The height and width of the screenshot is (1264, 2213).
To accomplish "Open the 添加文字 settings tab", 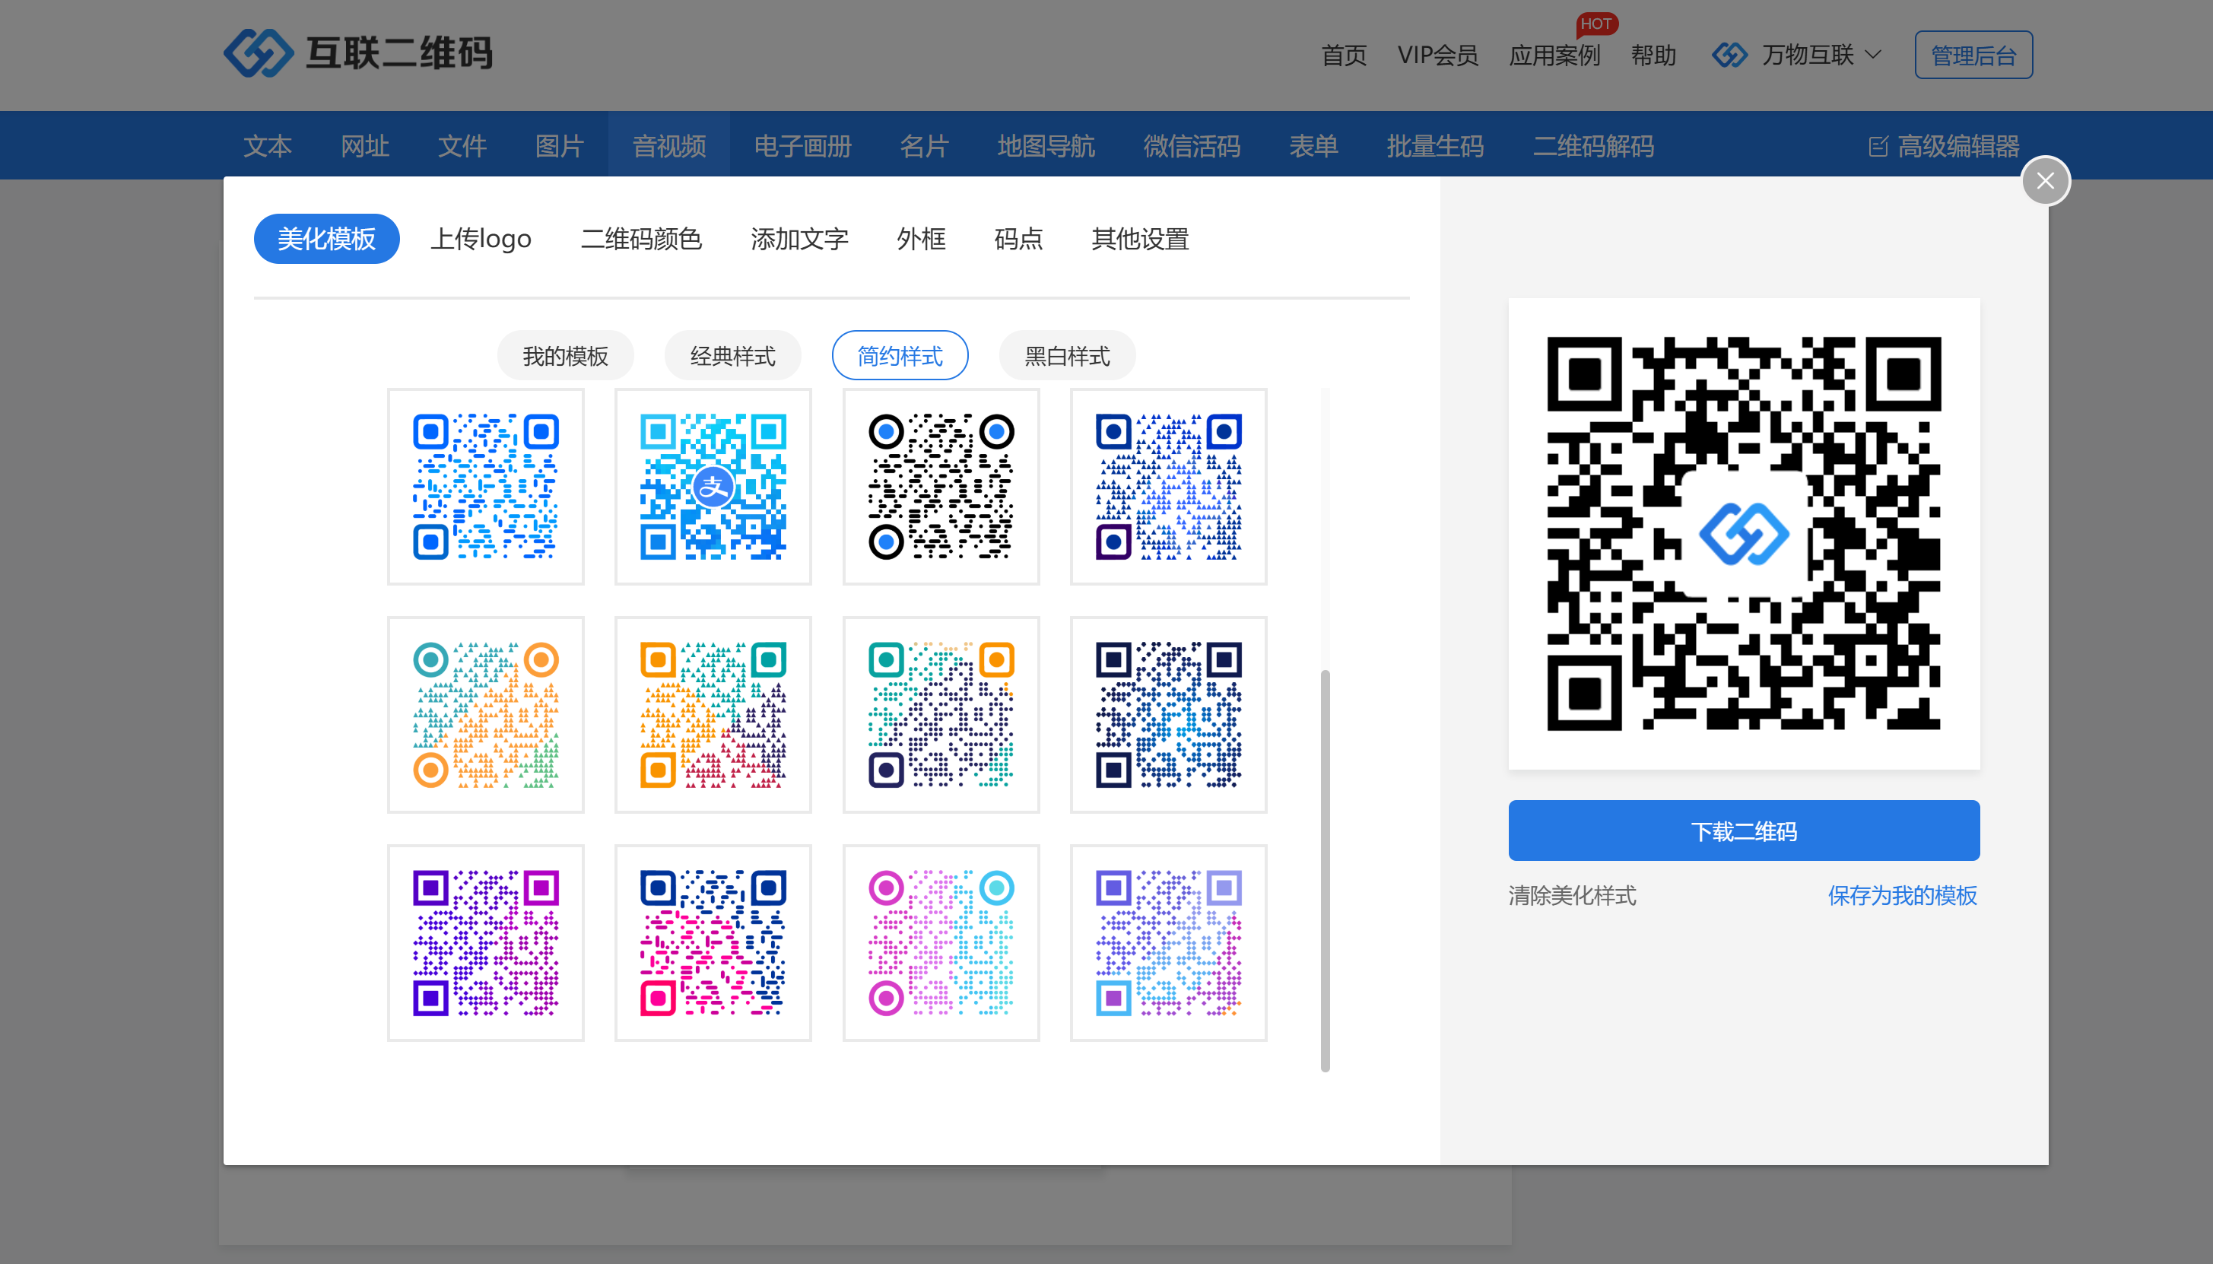I will pos(799,239).
